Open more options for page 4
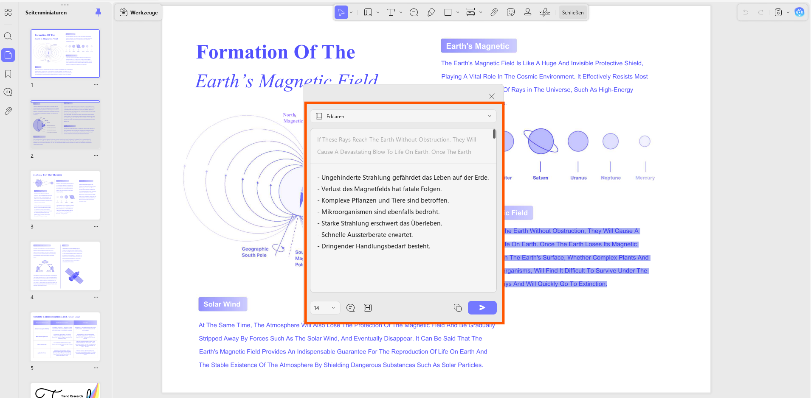Screen dimensions: 811x398 click(x=96, y=297)
